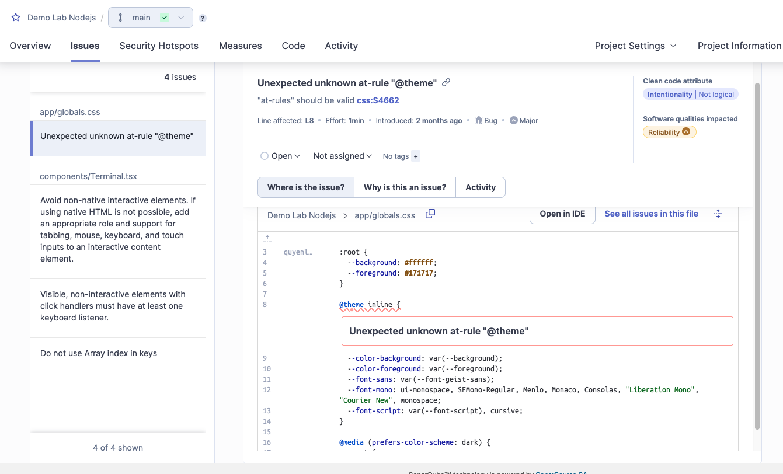Add a tag with the plus icon
This screenshot has height=474, width=783.
pos(416,156)
